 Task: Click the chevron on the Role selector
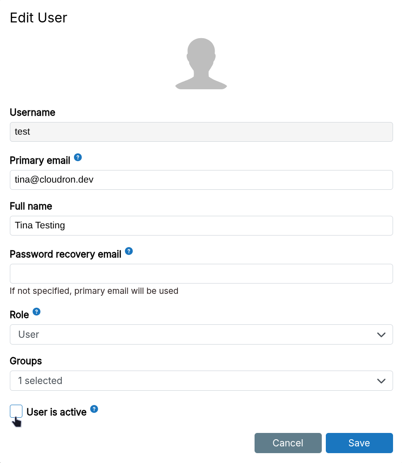tap(381, 334)
